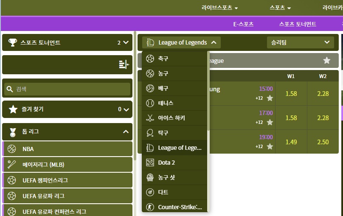Viewport: 343px width, 216px height.
Task: Favorite the league with header star
Action: 326,60
